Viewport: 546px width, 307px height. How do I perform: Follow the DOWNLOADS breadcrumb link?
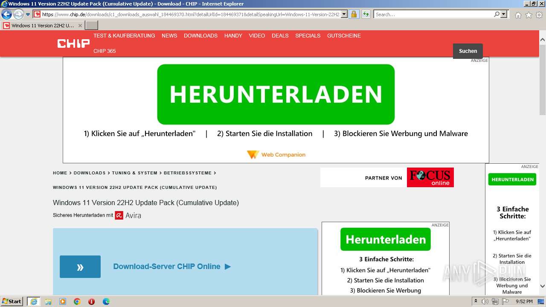(x=90, y=173)
